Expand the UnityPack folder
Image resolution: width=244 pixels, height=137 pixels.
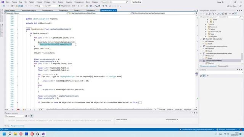tap(205, 37)
